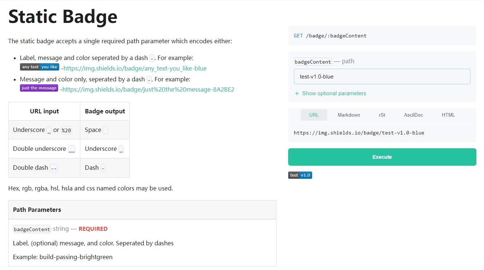Click the badgeContent path input field
Screen dimensions: 484x270
tap(382, 77)
